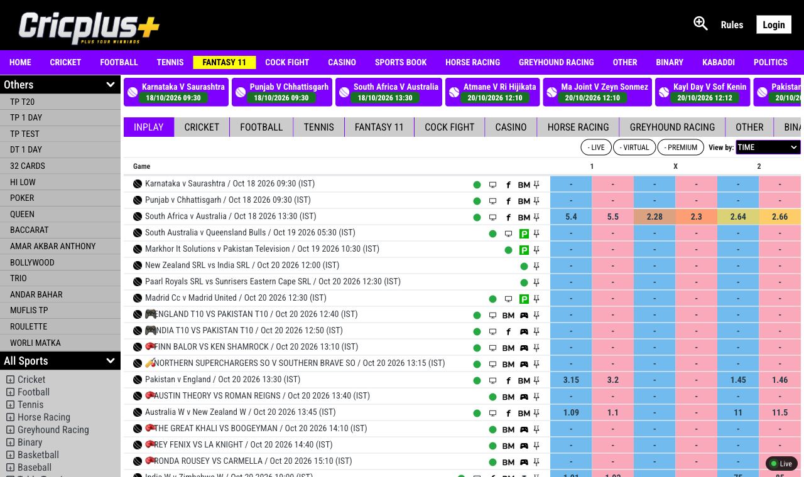804x477 pixels.
Task: Open South Africa V Australia highlight card
Action: click(x=389, y=92)
